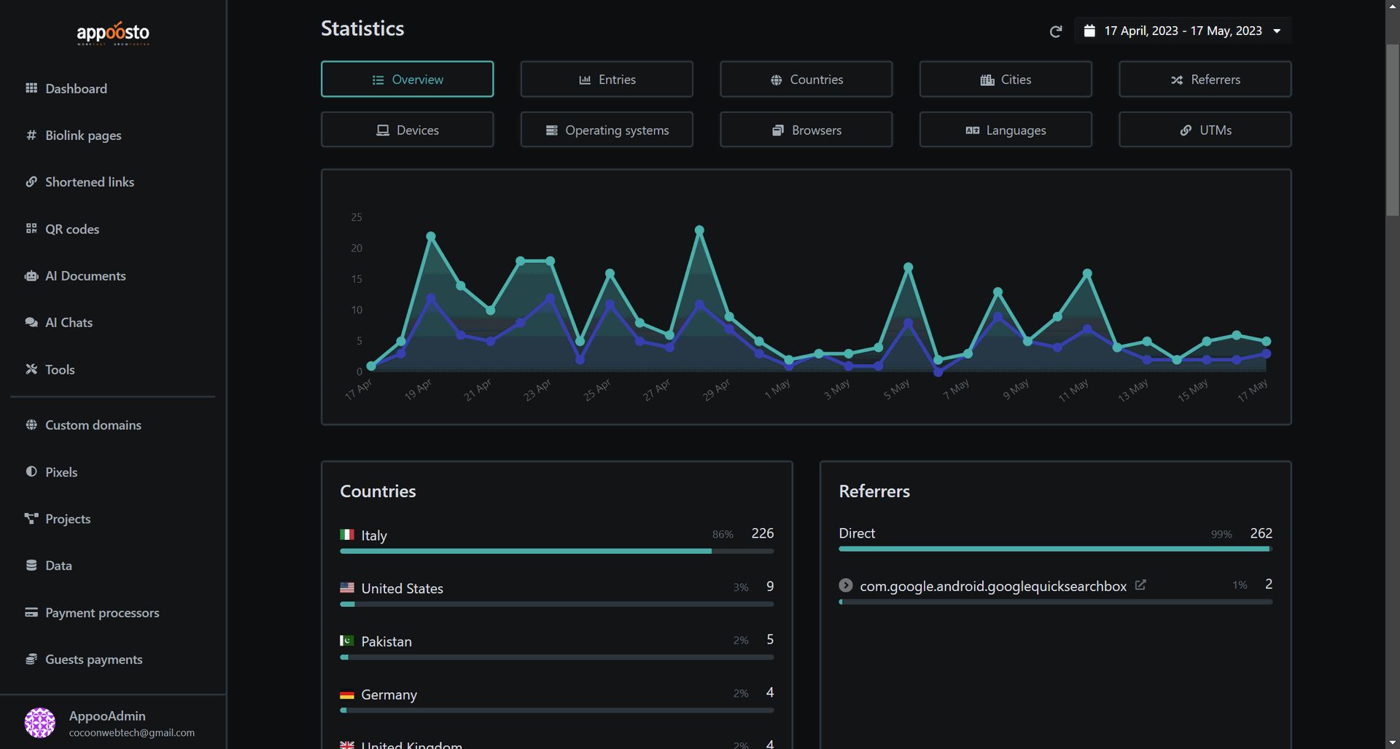Navigate to Shortened links

pyautogui.click(x=89, y=182)
